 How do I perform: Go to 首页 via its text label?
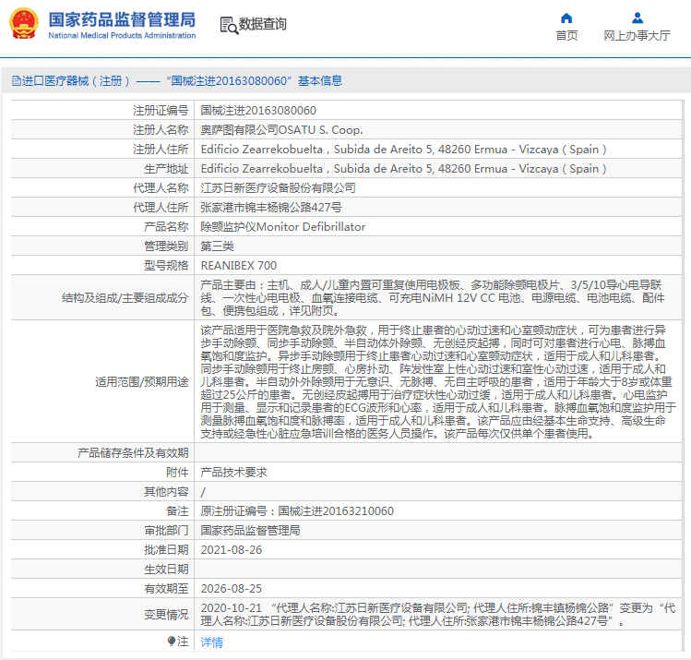pos(566,36)
